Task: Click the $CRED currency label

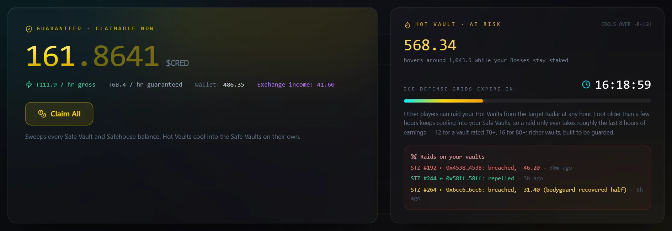Action: pyautogui.click(x=177, y=63)
